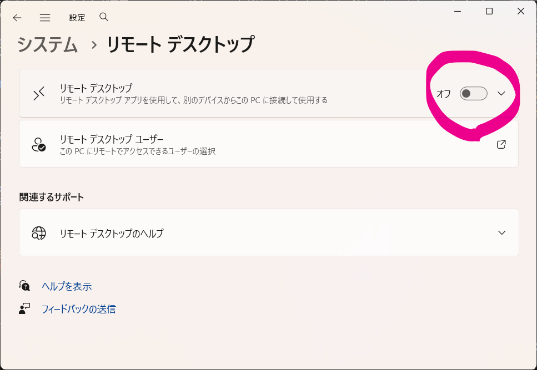
Task: Click the search magnifier icon
Action: (104, 17)
